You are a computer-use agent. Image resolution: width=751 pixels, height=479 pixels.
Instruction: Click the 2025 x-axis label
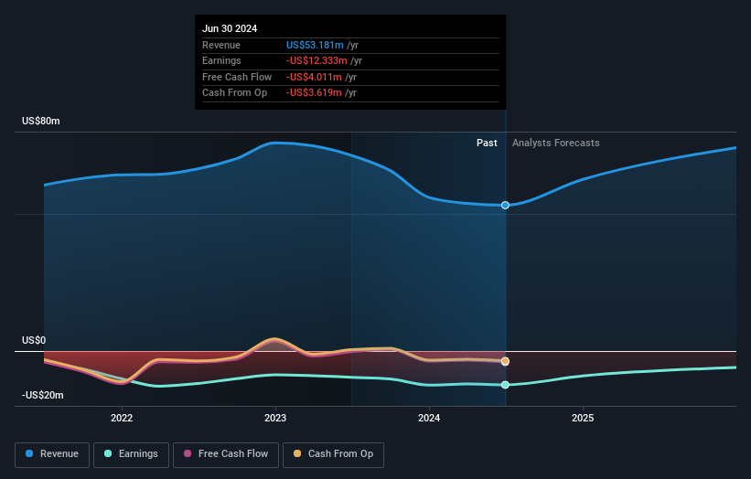coord(583,419)
